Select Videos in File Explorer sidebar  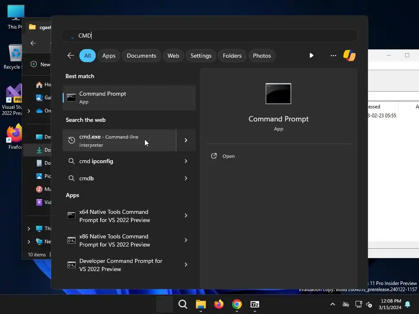(x=43, y=202)
